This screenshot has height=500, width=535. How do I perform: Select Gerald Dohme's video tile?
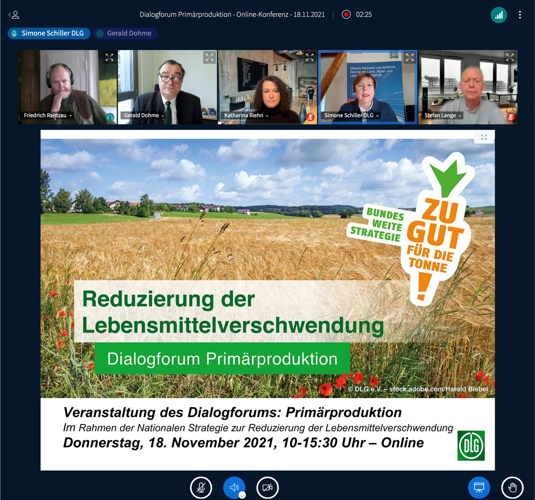pos(167,87)
